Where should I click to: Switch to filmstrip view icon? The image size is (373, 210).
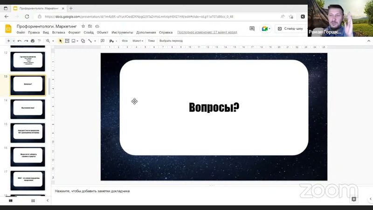11,201
